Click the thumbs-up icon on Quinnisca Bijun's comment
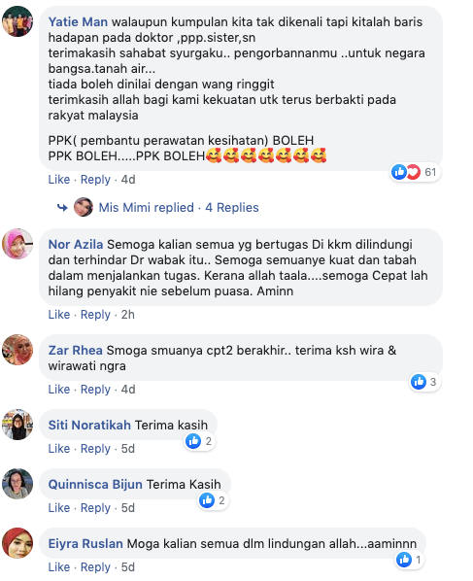The image size is (473, 581). point(207,500)
